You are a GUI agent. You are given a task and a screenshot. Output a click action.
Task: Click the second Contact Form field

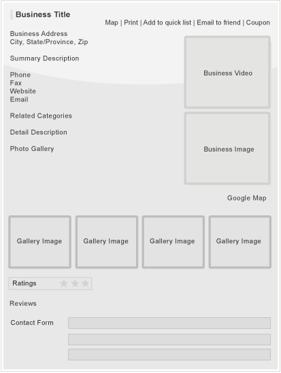coord(169,339)
